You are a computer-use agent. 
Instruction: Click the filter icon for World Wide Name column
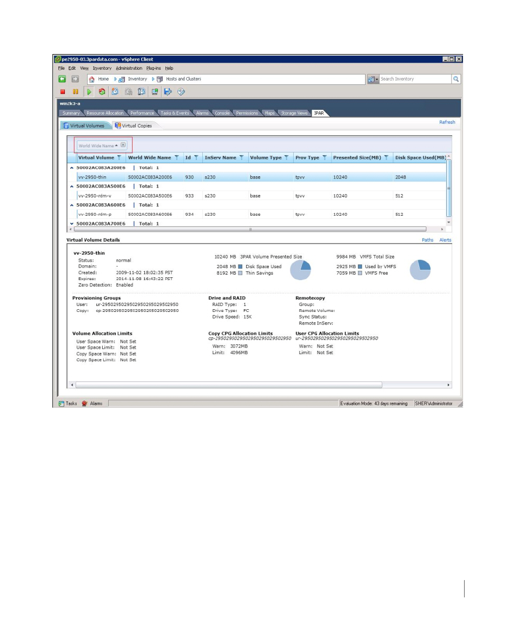click(x=177, y=157)
